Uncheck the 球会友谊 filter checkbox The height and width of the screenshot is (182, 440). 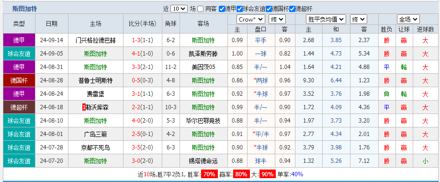point(240,9)
